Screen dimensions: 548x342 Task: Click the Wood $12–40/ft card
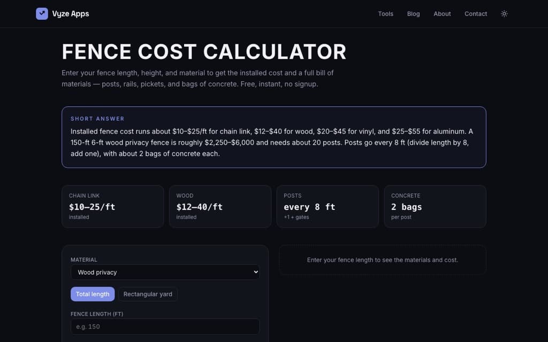tap(220, 207)
